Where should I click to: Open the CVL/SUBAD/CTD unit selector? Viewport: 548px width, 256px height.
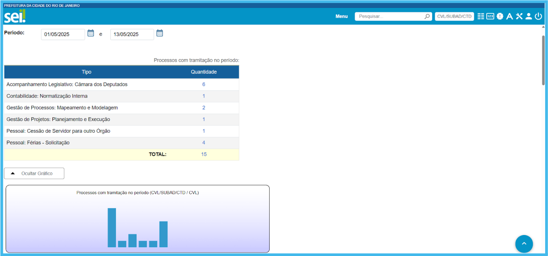point(454,16)
